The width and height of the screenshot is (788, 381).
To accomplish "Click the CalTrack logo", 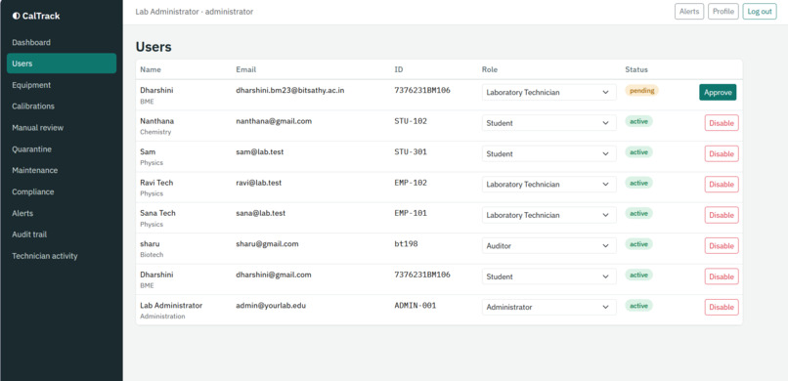I will pos(36,16).
